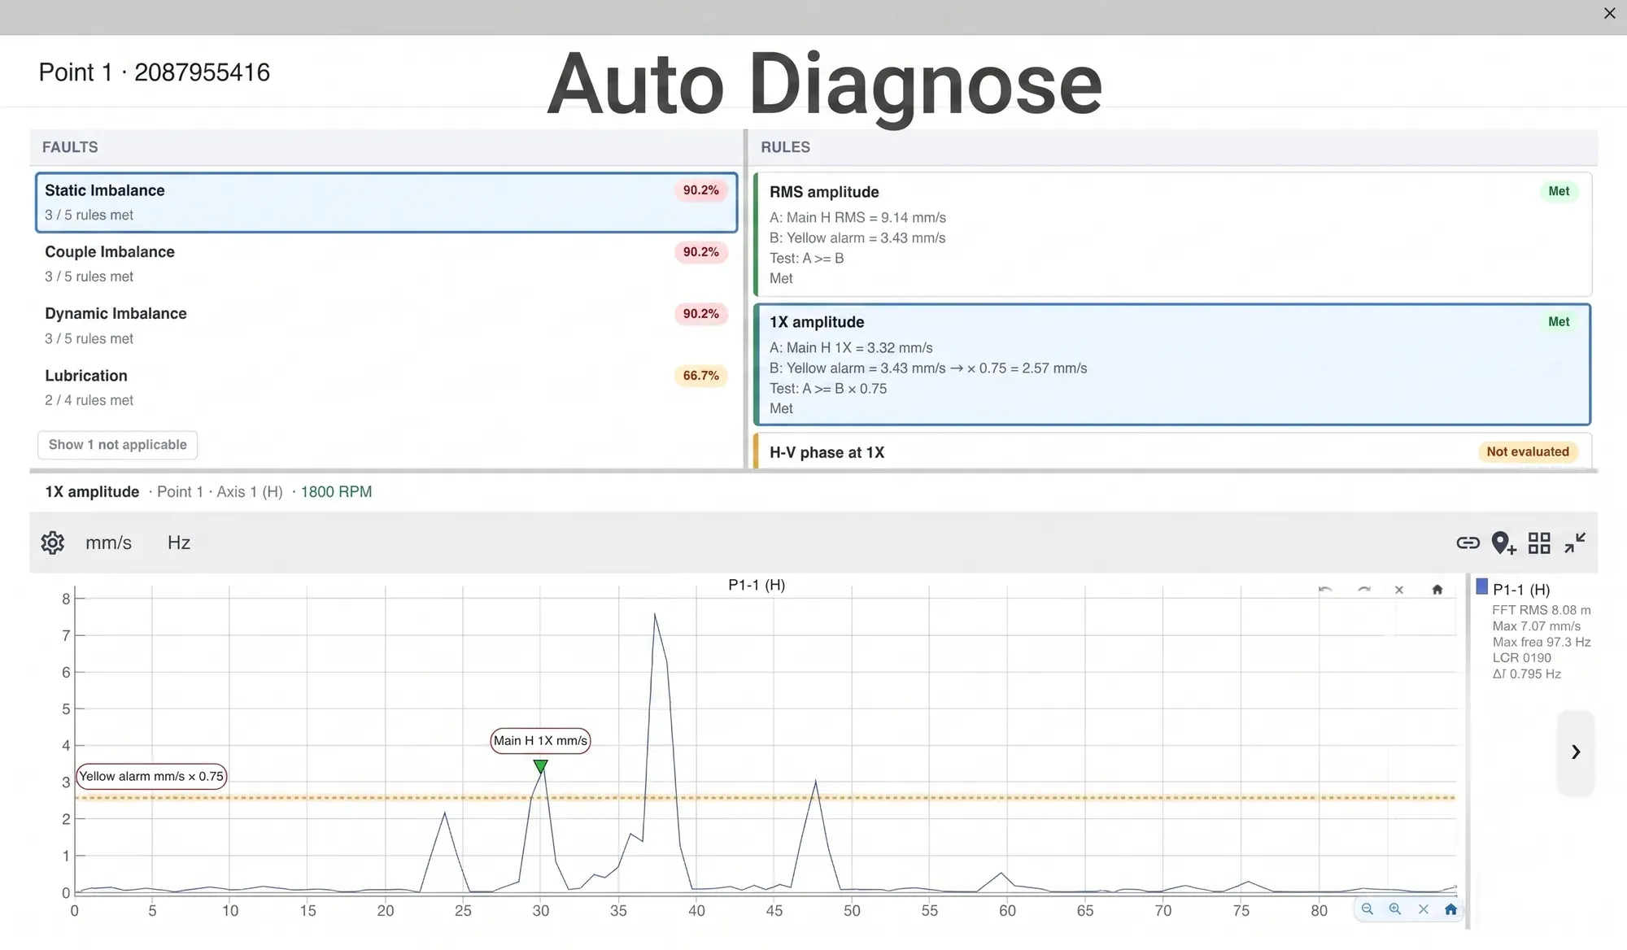Screen dimensions: 1627x950
Task: Click the Not evaluated status badge
Action: (x=1528, y=451)
